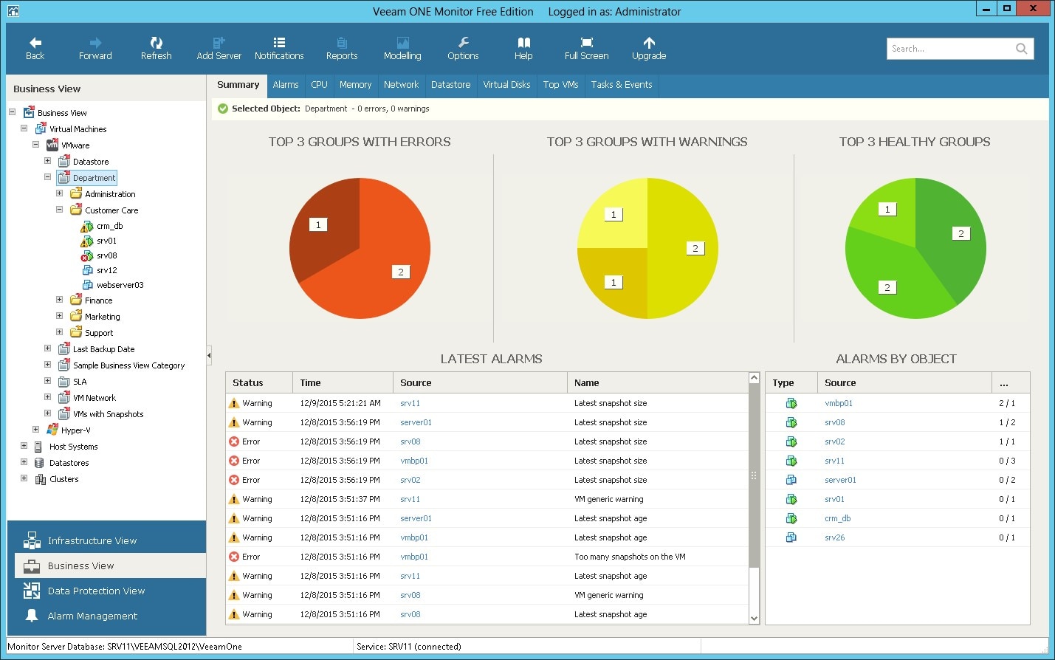This screenshot has height=660, width=1055.
Task: Click the vmbp01 link in Alarms by Object
Action: click(x=838, y=403)
